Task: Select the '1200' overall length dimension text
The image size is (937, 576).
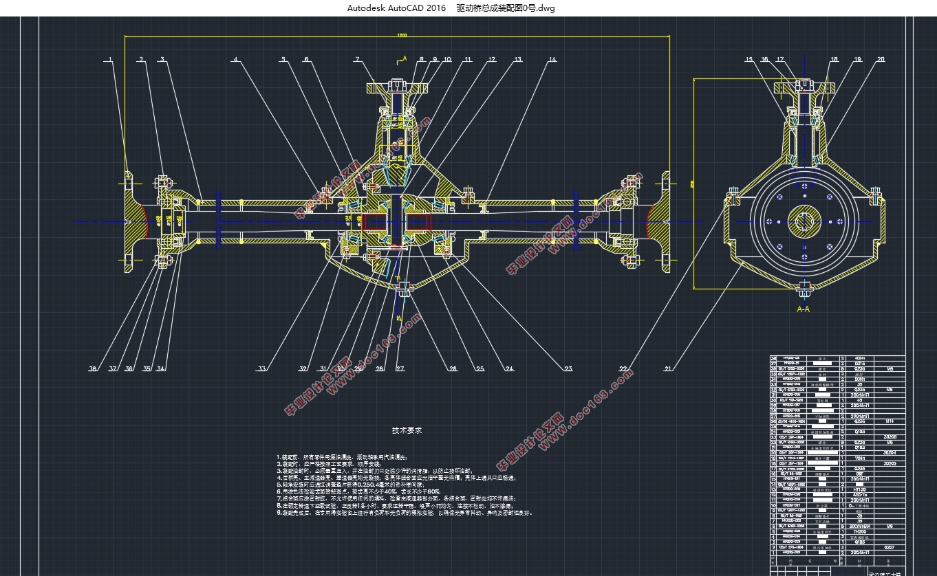Action: tap(401, 34)
